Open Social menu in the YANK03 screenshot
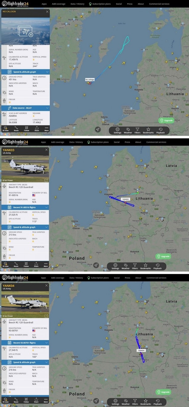The width and height of the screenshot is (189, 407). pyautogui.click(x=117, y=142)
